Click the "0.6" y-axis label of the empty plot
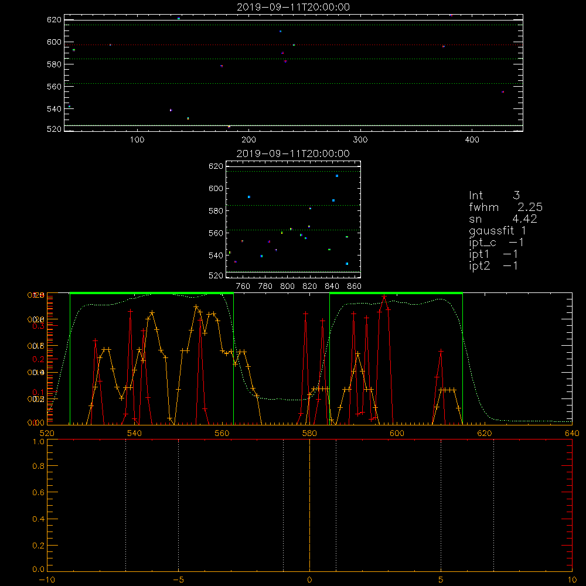586x586 pixels. (39, 493)
